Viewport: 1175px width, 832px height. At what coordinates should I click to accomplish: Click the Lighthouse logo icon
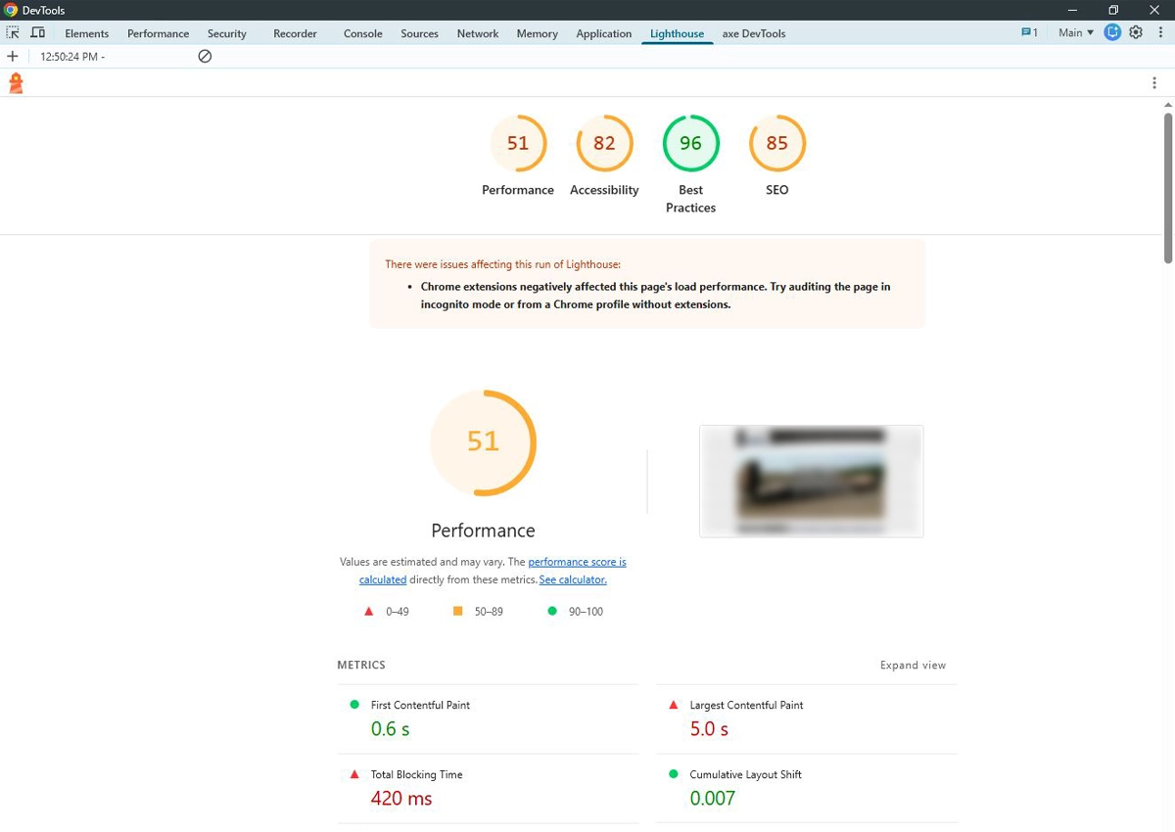coord(16,83)
